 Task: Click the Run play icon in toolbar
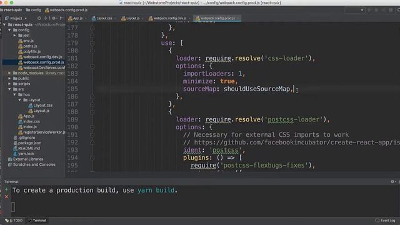(x=369, y=10)
